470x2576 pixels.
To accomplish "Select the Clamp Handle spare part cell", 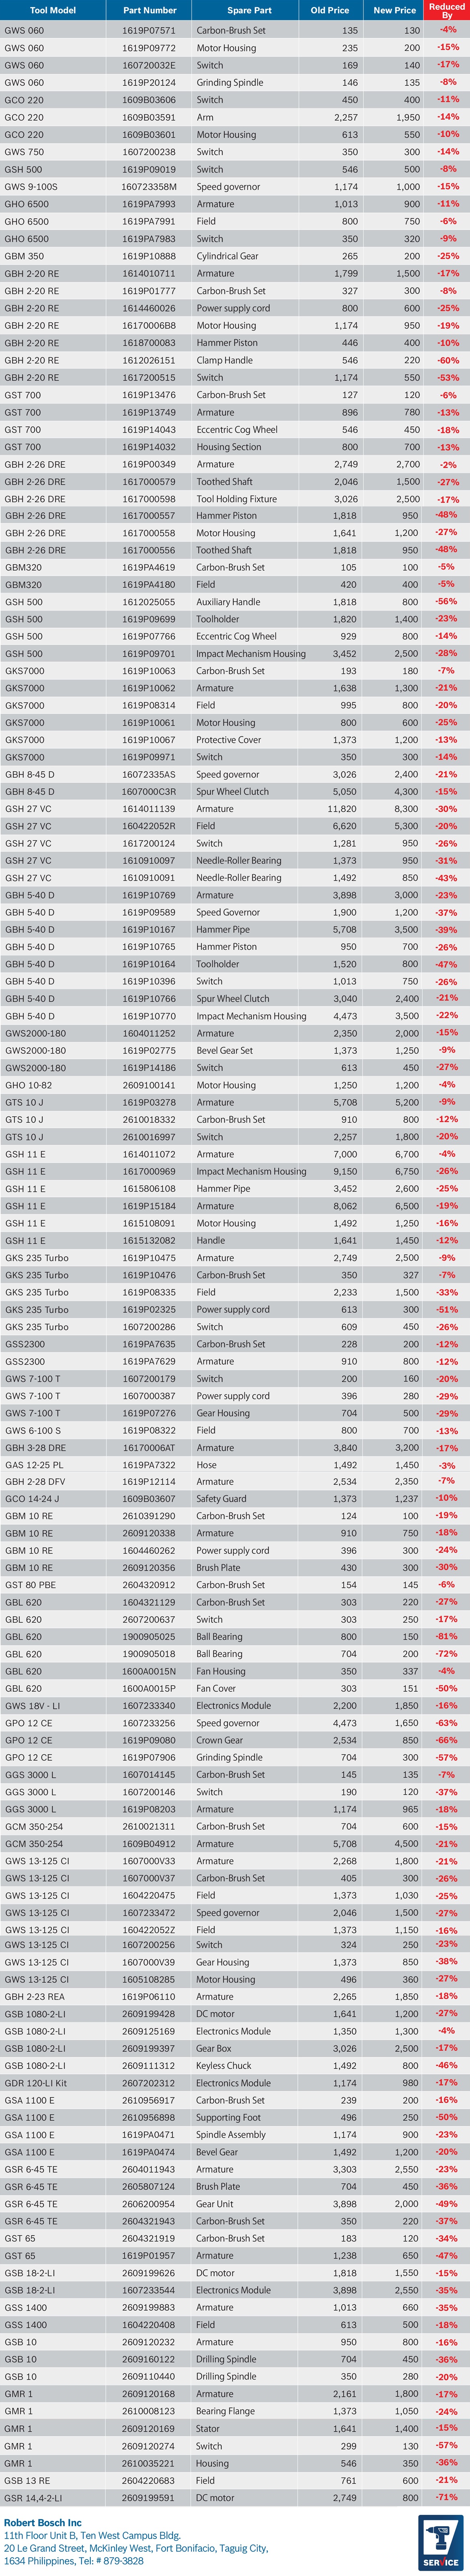I will [224, 360].
